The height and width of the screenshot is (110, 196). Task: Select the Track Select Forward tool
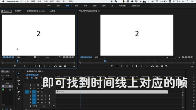tap(19, 77)
